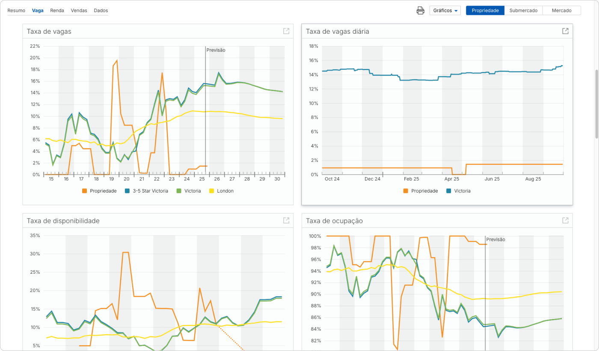This screenshot has height=351, width=599.
Task: Toggle 3-5 Star Victoria legend series
Action: click(x=147, y=191)
